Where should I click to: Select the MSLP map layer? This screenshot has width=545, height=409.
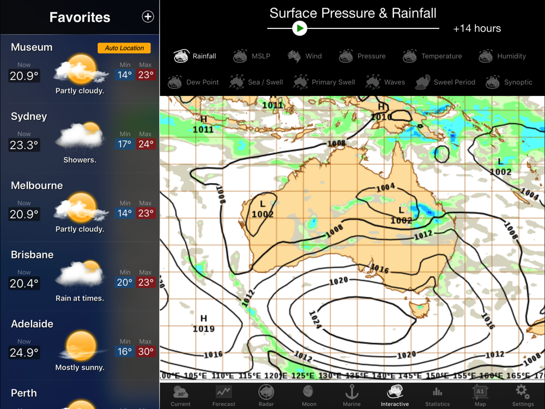tap(251, 56)
